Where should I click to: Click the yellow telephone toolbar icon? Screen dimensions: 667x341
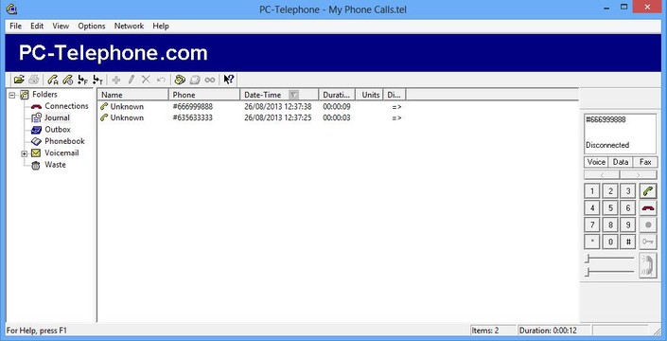coord(180,80)
